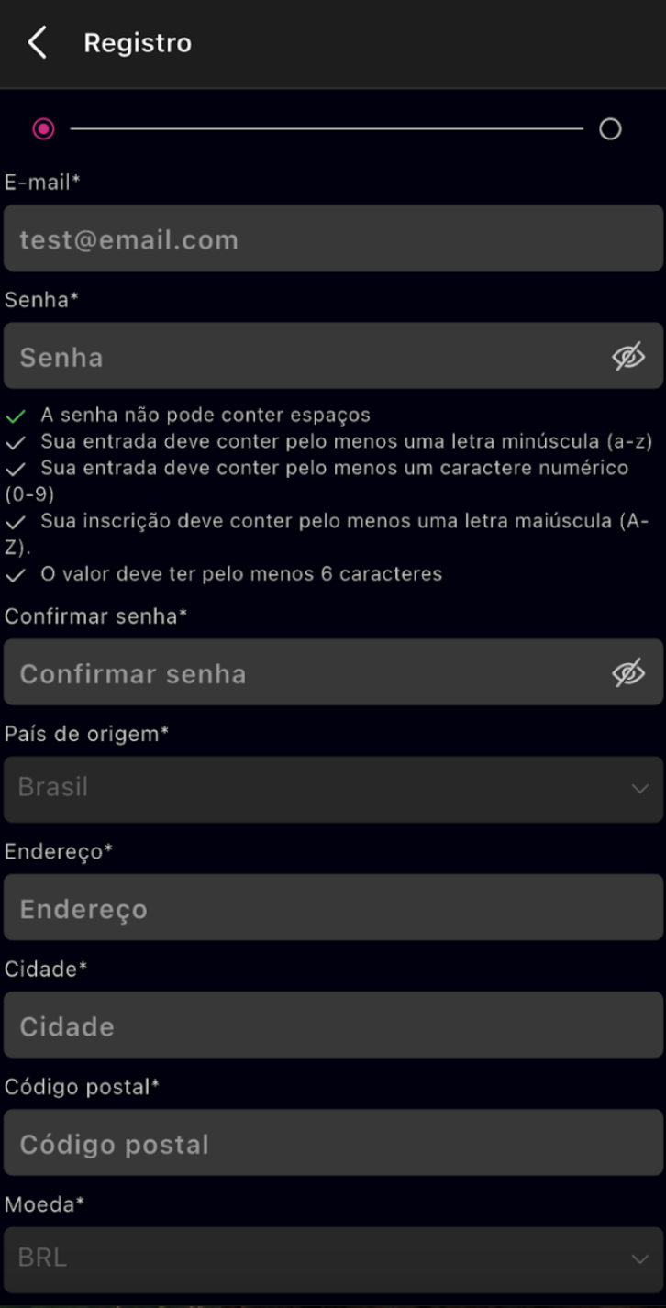Viewport: 666px width, 1308px height.
Task: Reveal the Confirmar senha password
Action: 628,674
